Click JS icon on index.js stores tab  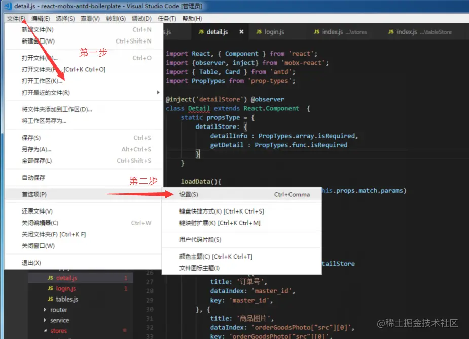pyautogui.click(x=316, y=32)
